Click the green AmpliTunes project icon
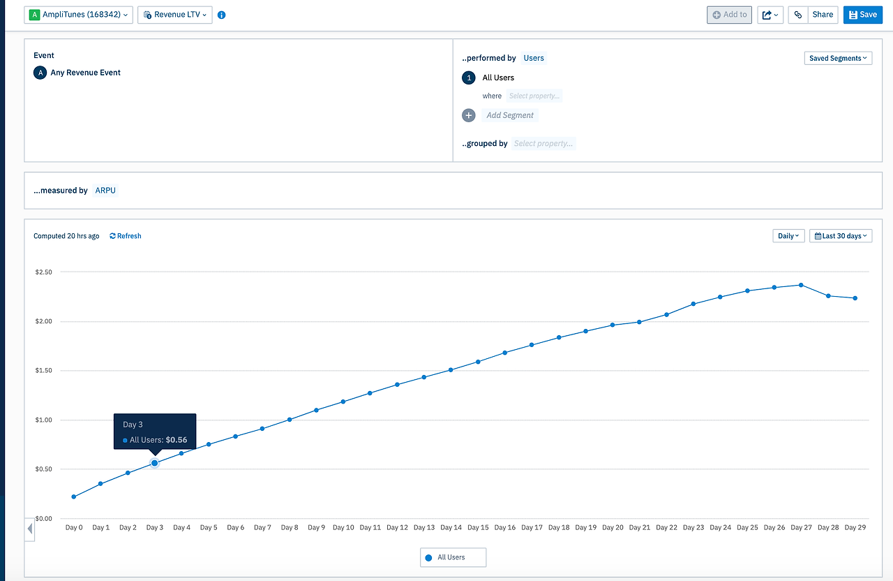The width and height of the screenshot is (893, 581). click(35, 15)
